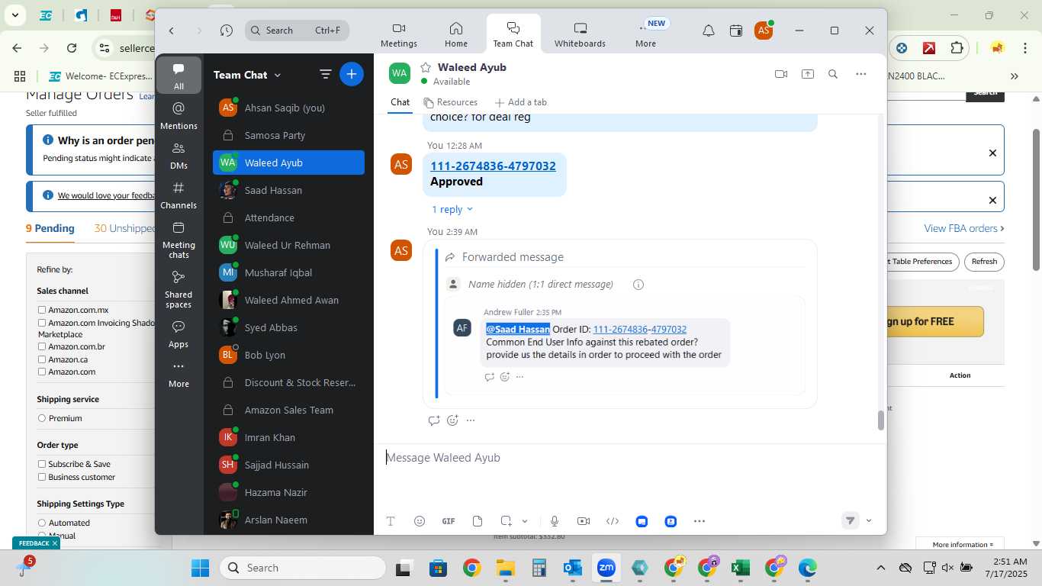Toggle text formatting in composer
Screen dimensions: 1042x586
(x=391, y=521)
